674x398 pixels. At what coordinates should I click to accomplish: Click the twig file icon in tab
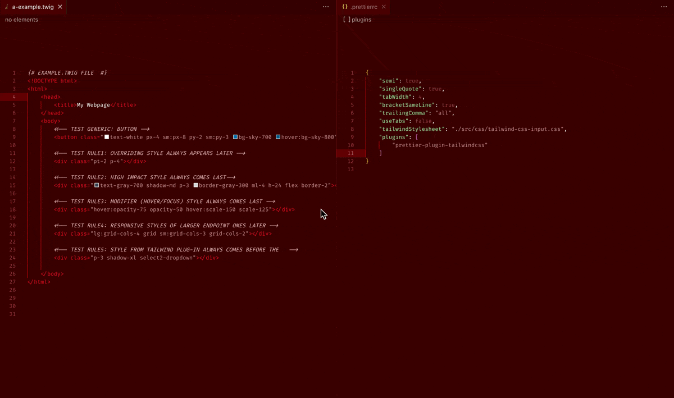[x=7, y=7]
